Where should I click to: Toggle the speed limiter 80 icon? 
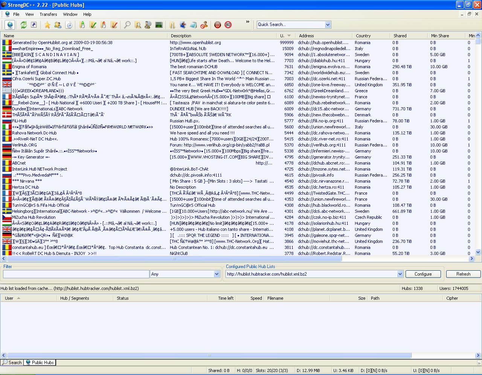click(x=228, y=25)
